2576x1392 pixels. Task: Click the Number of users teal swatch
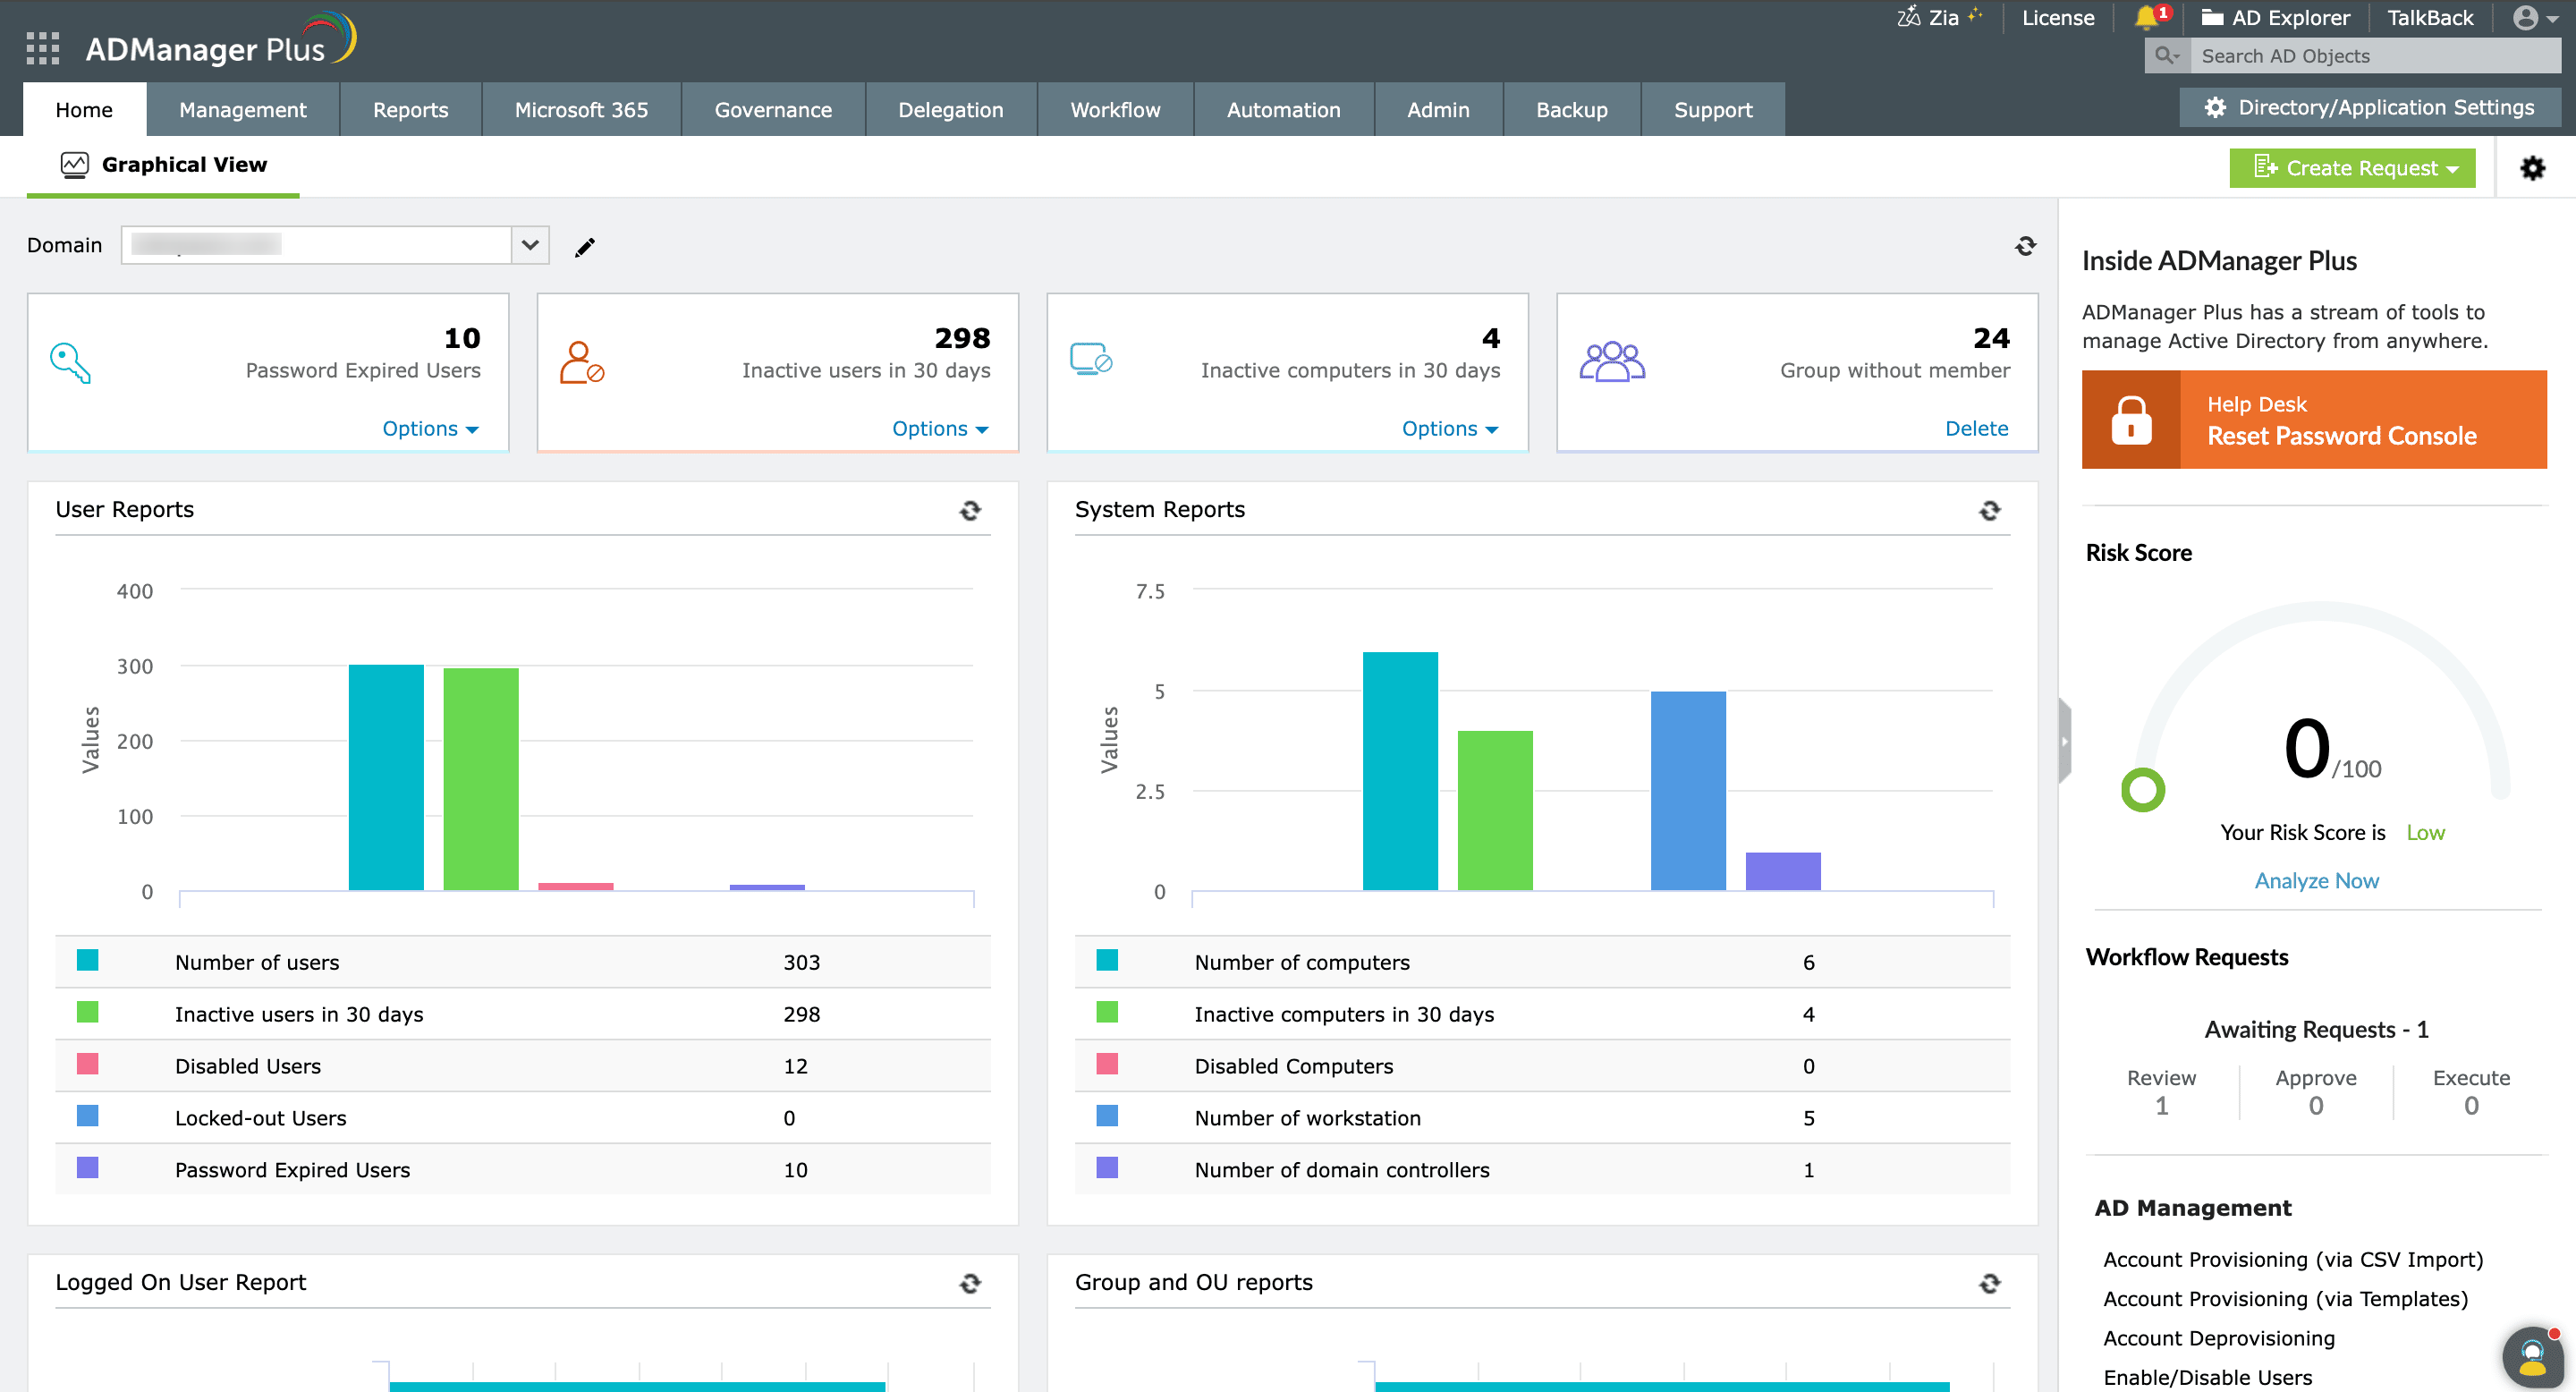[88, 961]
